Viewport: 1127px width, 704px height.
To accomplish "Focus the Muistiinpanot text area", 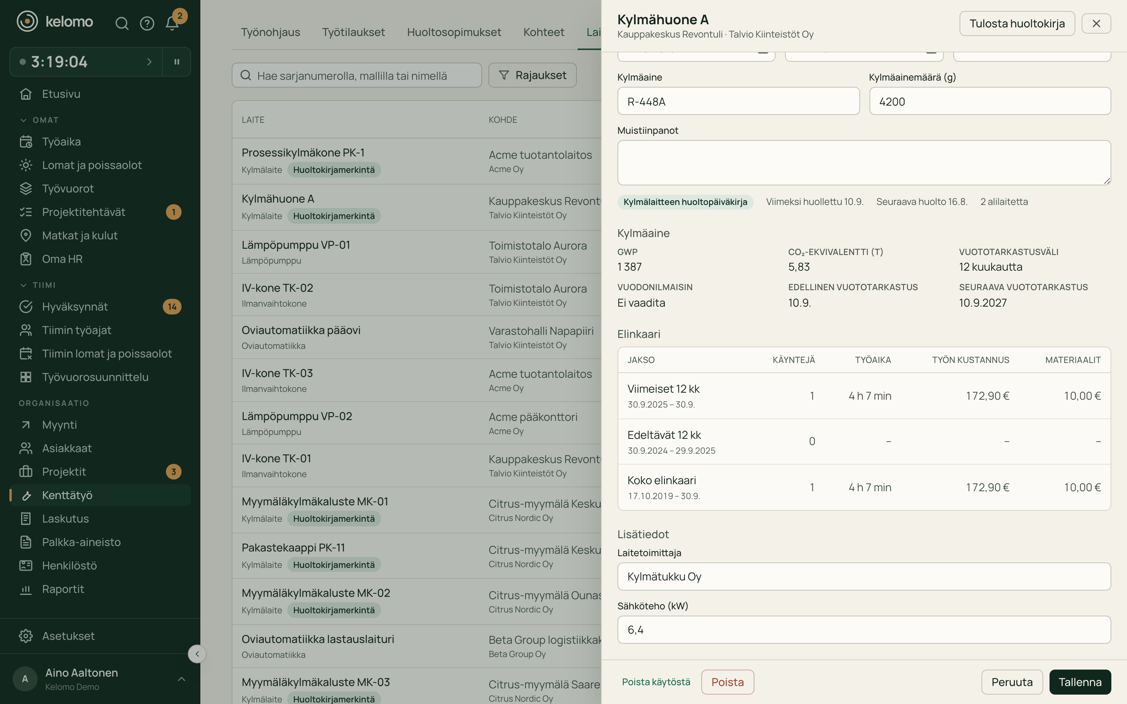I will point(864,162).
